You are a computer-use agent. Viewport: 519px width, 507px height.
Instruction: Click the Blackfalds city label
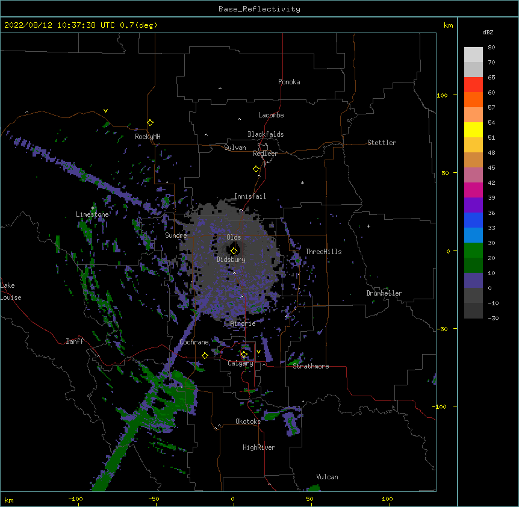point(266,134)
